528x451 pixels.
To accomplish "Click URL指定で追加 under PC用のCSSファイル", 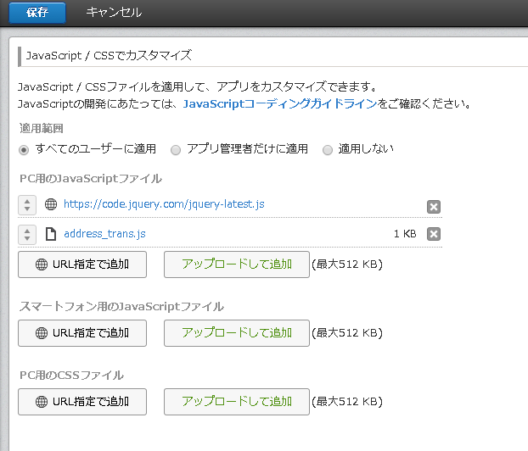I will point(82,402).
